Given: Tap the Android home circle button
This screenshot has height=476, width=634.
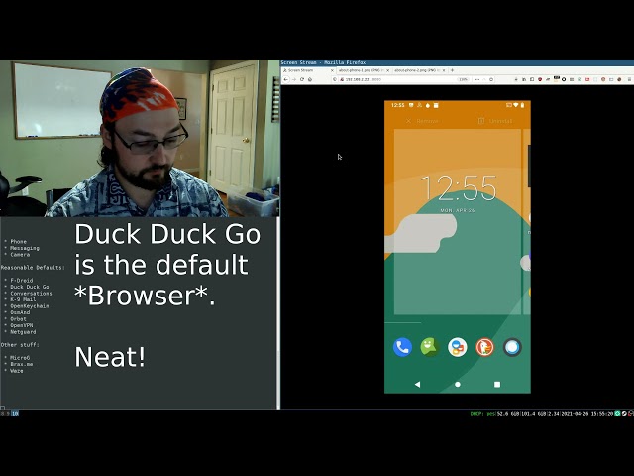Looking at the screenshot, I should click(x=458, y=384).
